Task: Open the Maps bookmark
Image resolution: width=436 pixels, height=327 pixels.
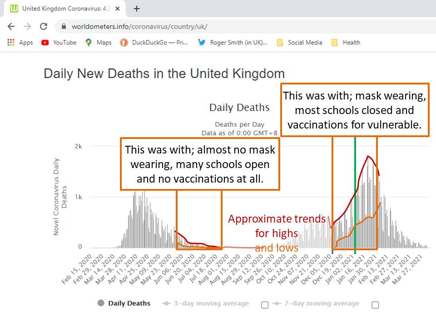Action: click(x=98, y=42)
